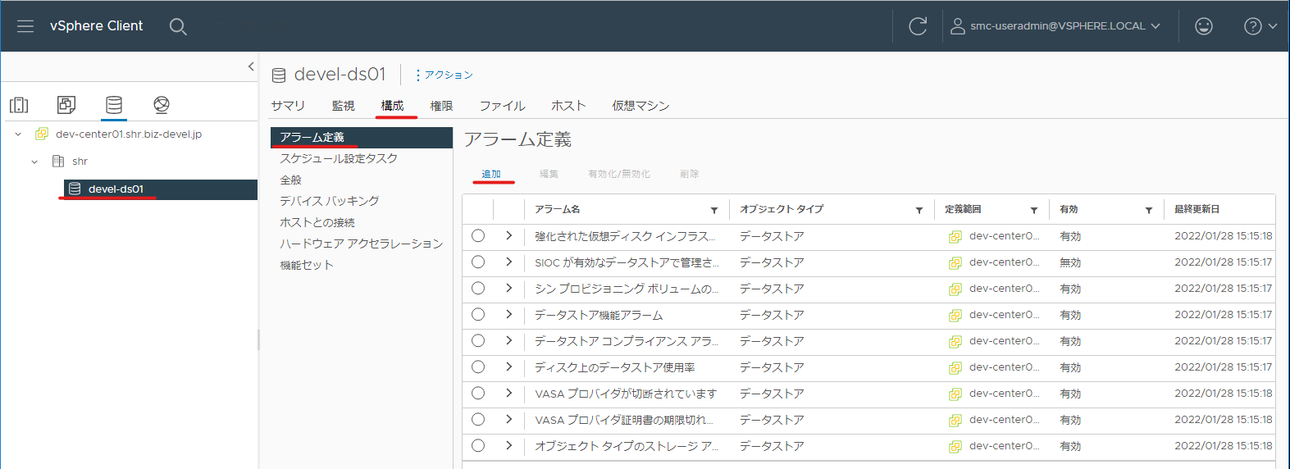
Task: Expand details of ディスク上のデータストア使用率 row
Action: tap(509, 367)
